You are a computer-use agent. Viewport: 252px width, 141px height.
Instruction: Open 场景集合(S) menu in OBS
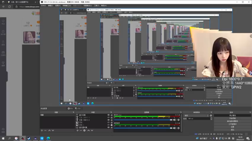coord(88,6)
